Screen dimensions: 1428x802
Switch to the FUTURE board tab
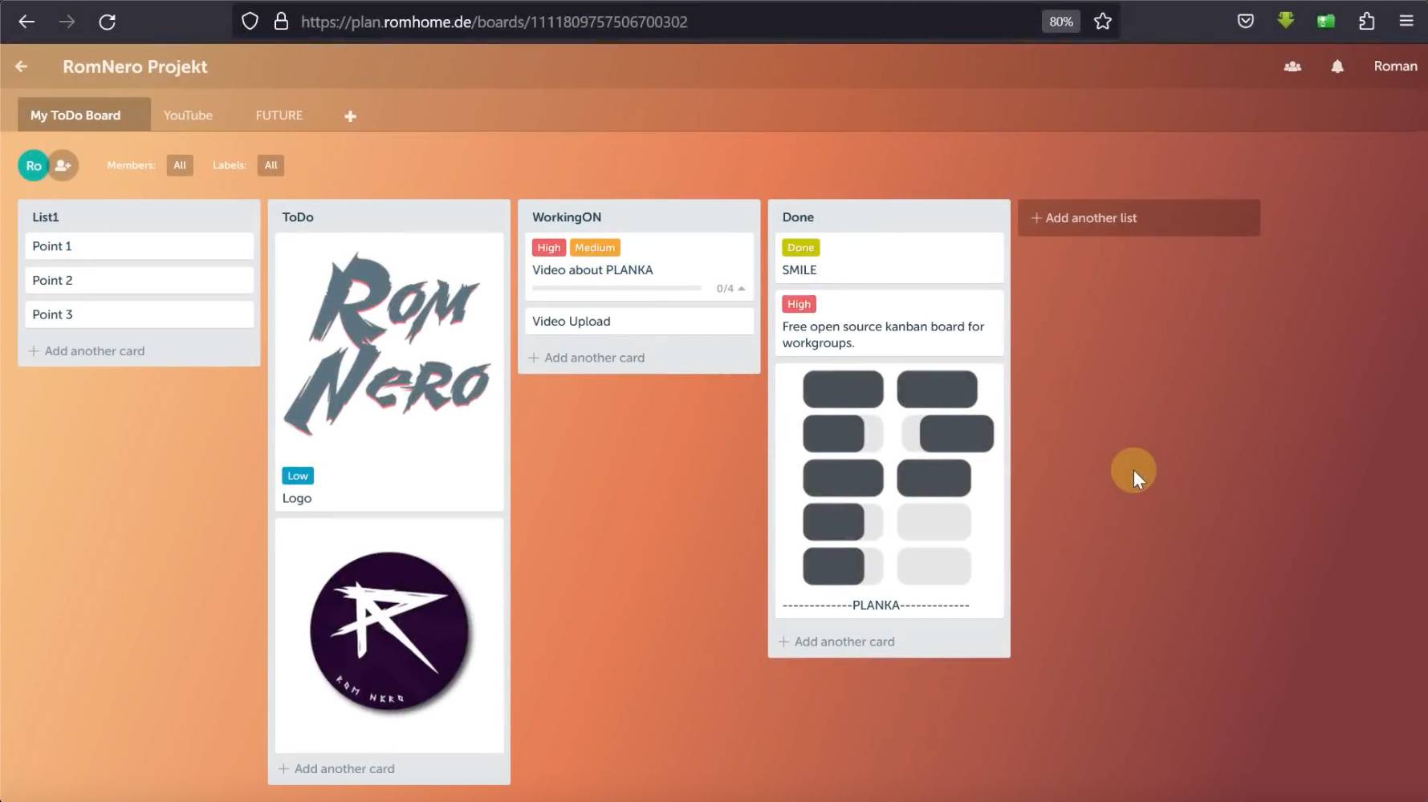click(x=279, y=115)
